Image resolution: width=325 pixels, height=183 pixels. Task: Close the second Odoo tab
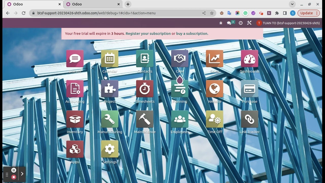(119, 4)
